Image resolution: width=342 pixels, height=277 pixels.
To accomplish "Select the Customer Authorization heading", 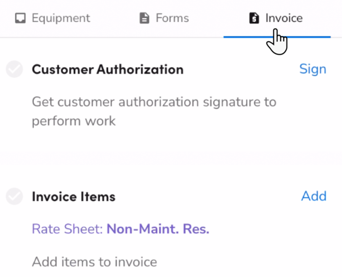I will 108,69.
